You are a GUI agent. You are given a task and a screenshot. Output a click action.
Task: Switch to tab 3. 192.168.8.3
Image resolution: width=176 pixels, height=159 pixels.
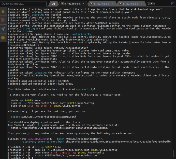coord(130,4)
